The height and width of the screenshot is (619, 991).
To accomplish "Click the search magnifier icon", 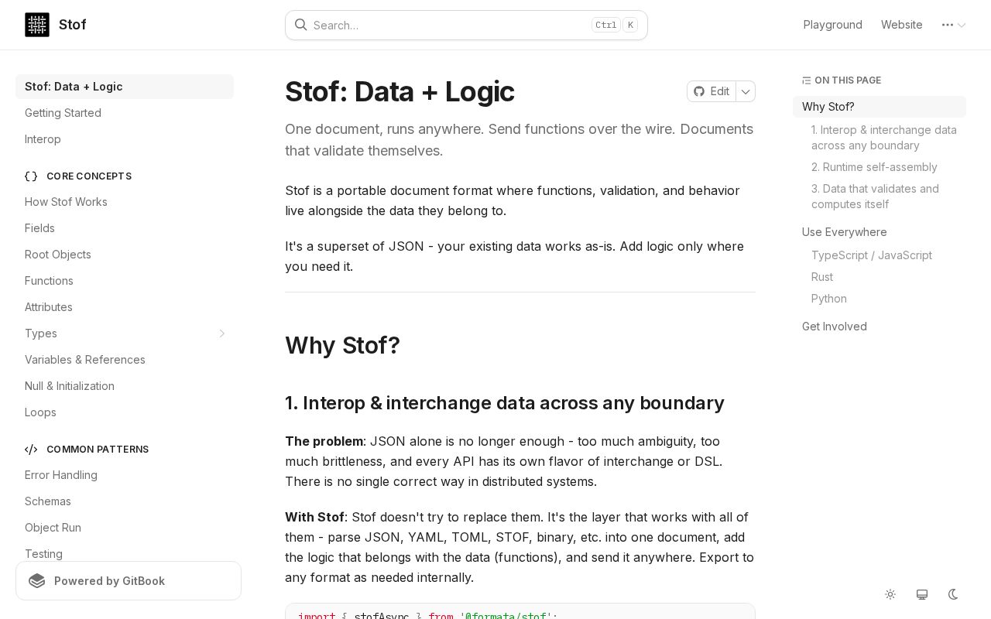I will coord(300,25).
